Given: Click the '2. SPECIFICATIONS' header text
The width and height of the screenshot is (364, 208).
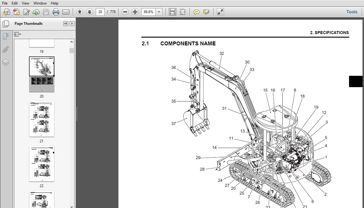Looking at the screenshot, I should pos(329,33).
